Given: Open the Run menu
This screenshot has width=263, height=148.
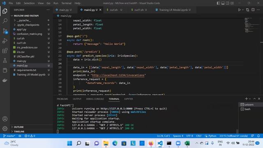Looking at the screenshot, I should tap(56, 3).
